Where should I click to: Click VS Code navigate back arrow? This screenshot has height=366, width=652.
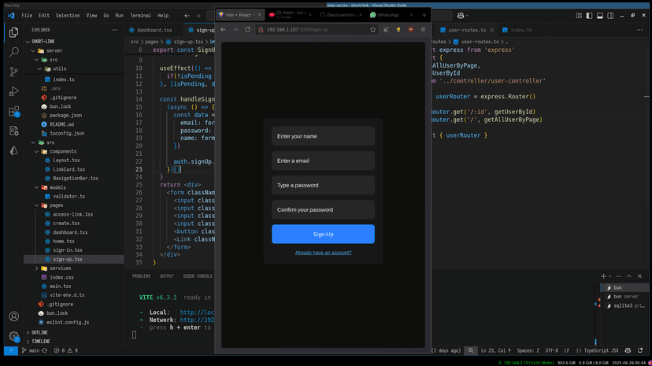tap(187, 16)
